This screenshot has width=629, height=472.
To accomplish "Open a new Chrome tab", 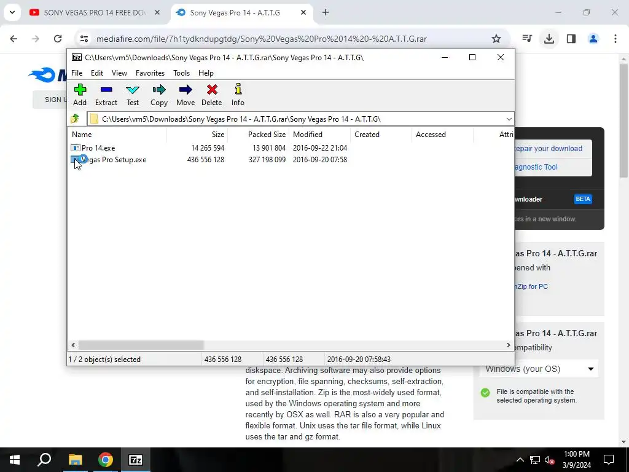I will click(x=326, y=12).
